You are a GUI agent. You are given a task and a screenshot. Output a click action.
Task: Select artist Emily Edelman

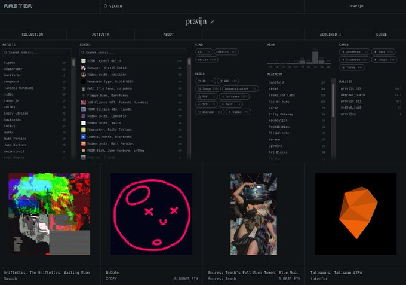(35, 114)
